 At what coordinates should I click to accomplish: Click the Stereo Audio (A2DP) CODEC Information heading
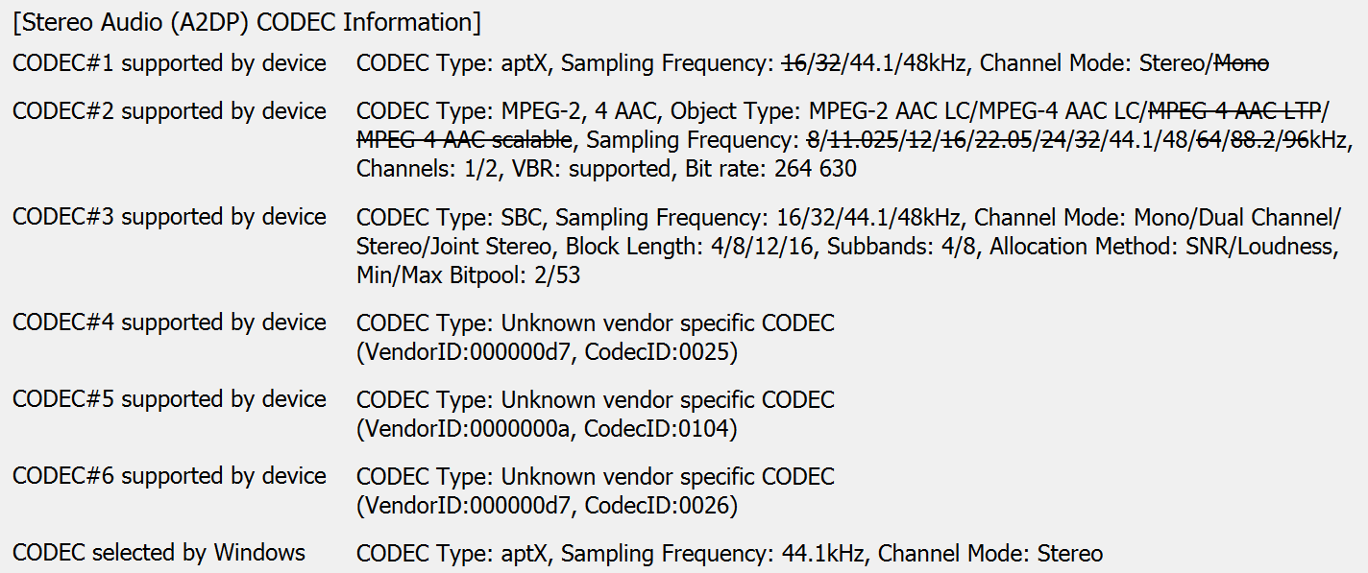pos(247,21)
